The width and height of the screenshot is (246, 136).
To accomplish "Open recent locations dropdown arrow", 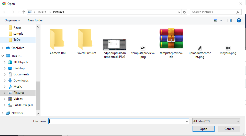I will tap(18, 12).
